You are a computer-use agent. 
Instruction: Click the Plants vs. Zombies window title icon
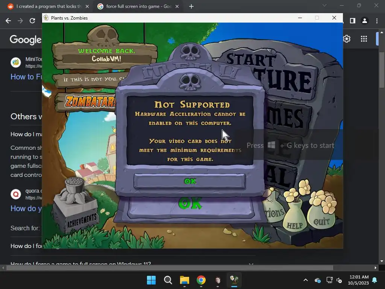click(46, 18)
